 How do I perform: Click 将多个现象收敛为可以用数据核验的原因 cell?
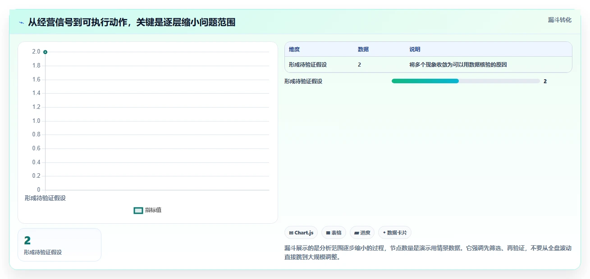click(458, 65)
